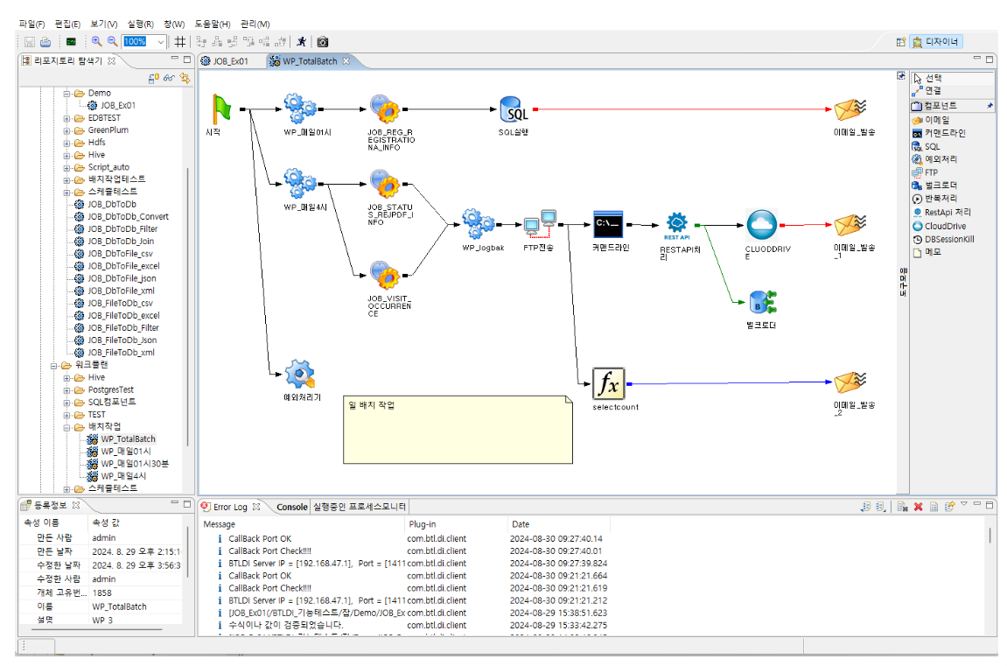Pick the 선택 tool in palette
The height and width of the screenshot is (666, 1007).
tap(952, 78)
